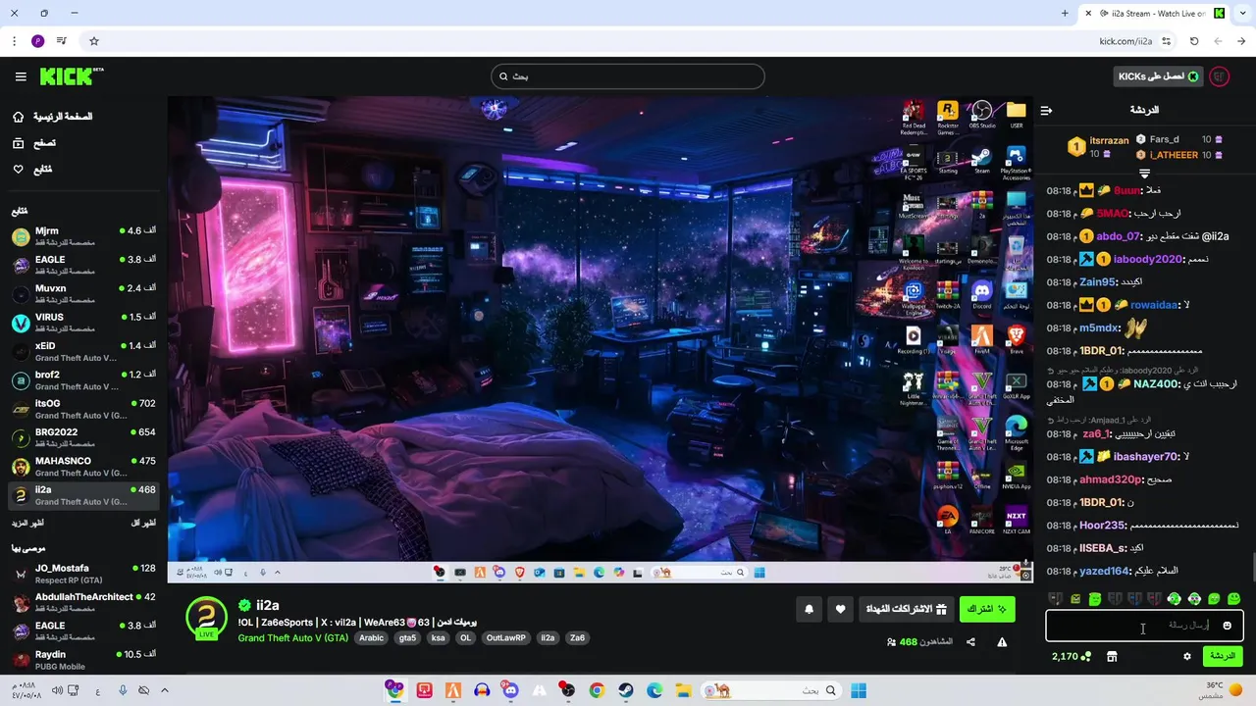Open recommended channel JO_Mostafa

point(83,574)
